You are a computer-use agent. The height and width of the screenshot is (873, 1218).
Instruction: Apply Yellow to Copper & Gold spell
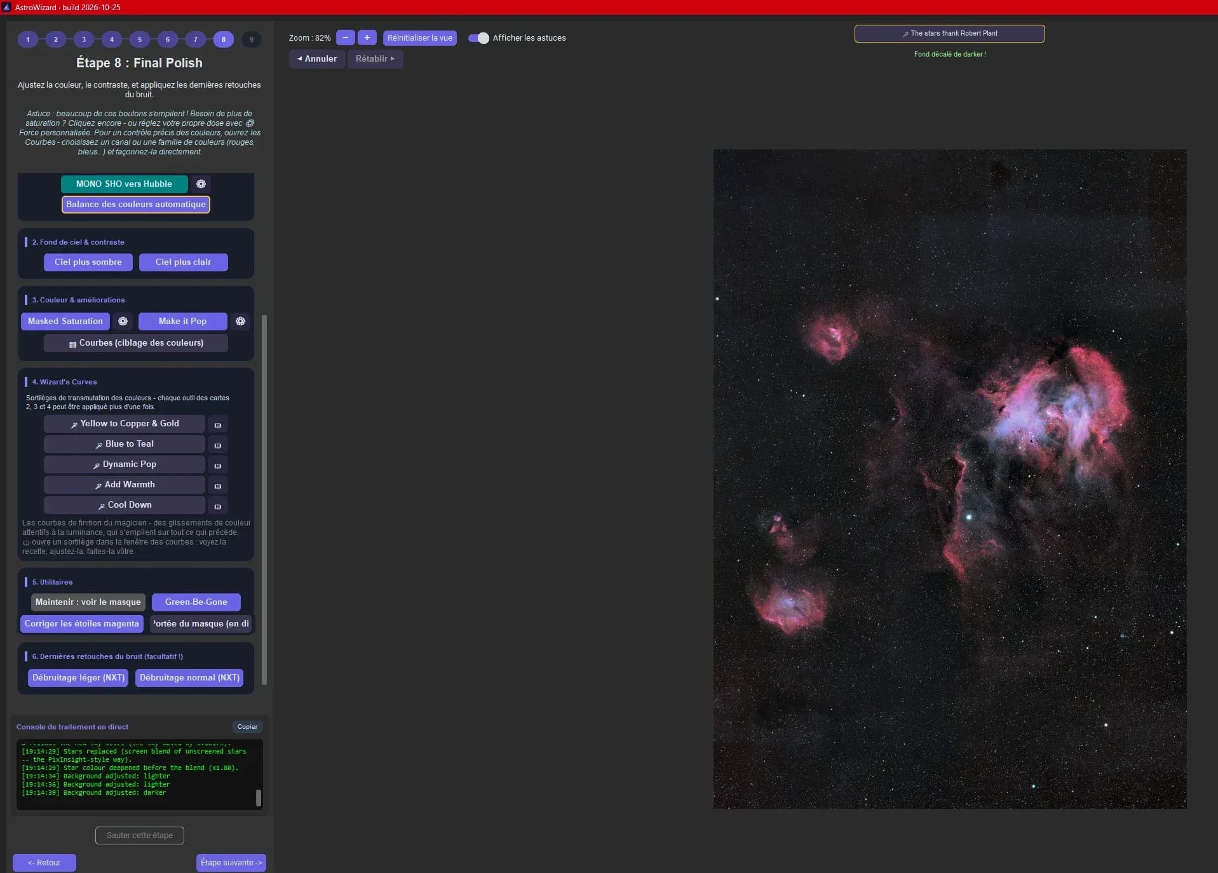click(125, 424)
